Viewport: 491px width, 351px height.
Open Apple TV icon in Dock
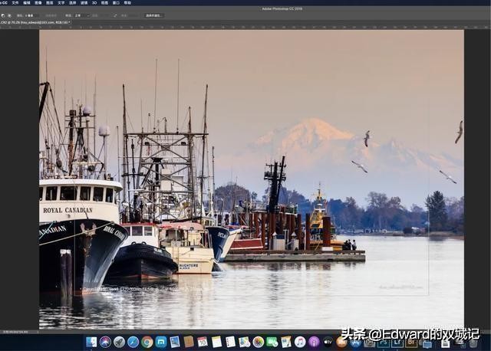pos(328,342)
